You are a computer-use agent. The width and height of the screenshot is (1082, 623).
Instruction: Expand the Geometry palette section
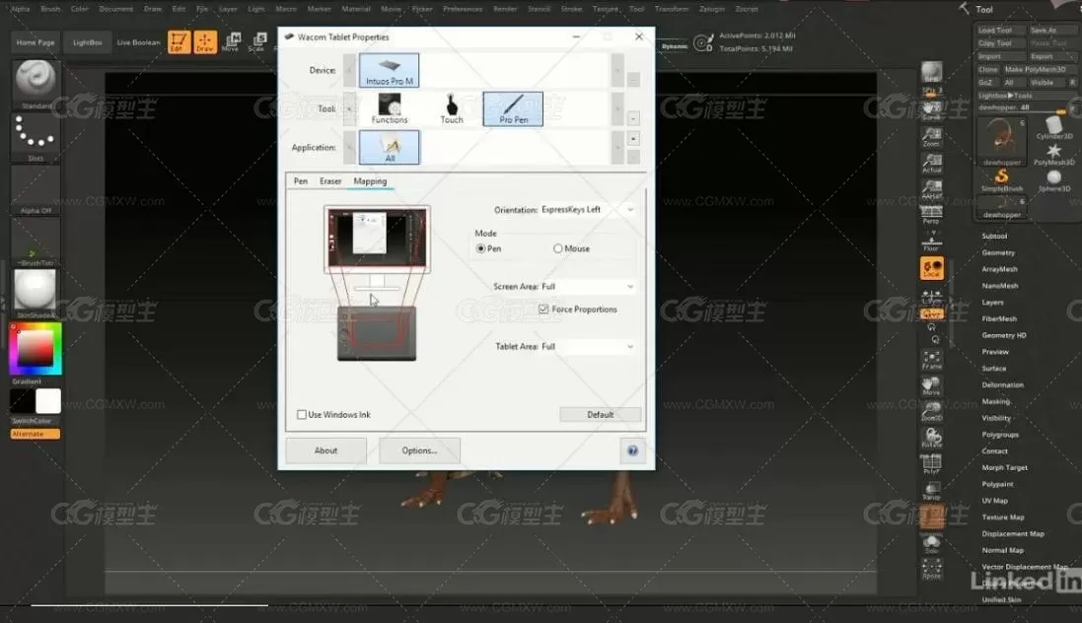tap(998, 252)
